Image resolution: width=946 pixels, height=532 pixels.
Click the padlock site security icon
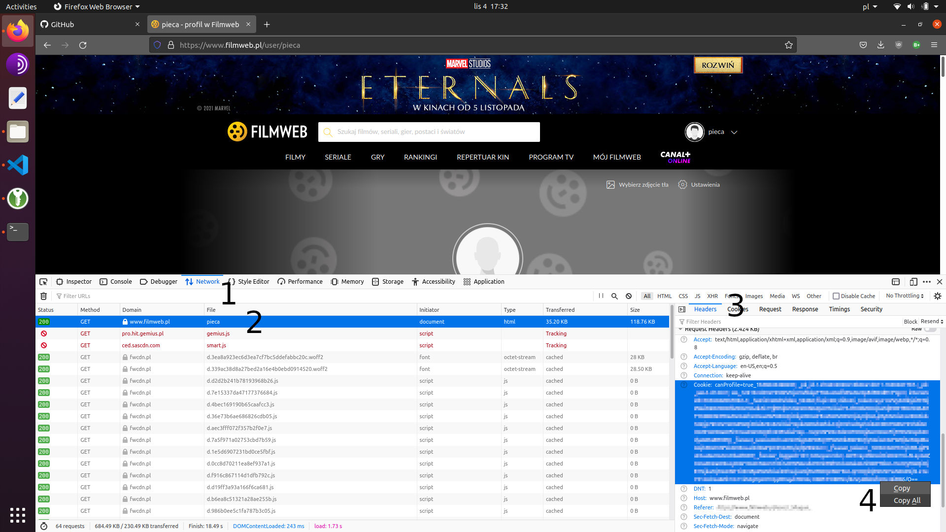171,45
